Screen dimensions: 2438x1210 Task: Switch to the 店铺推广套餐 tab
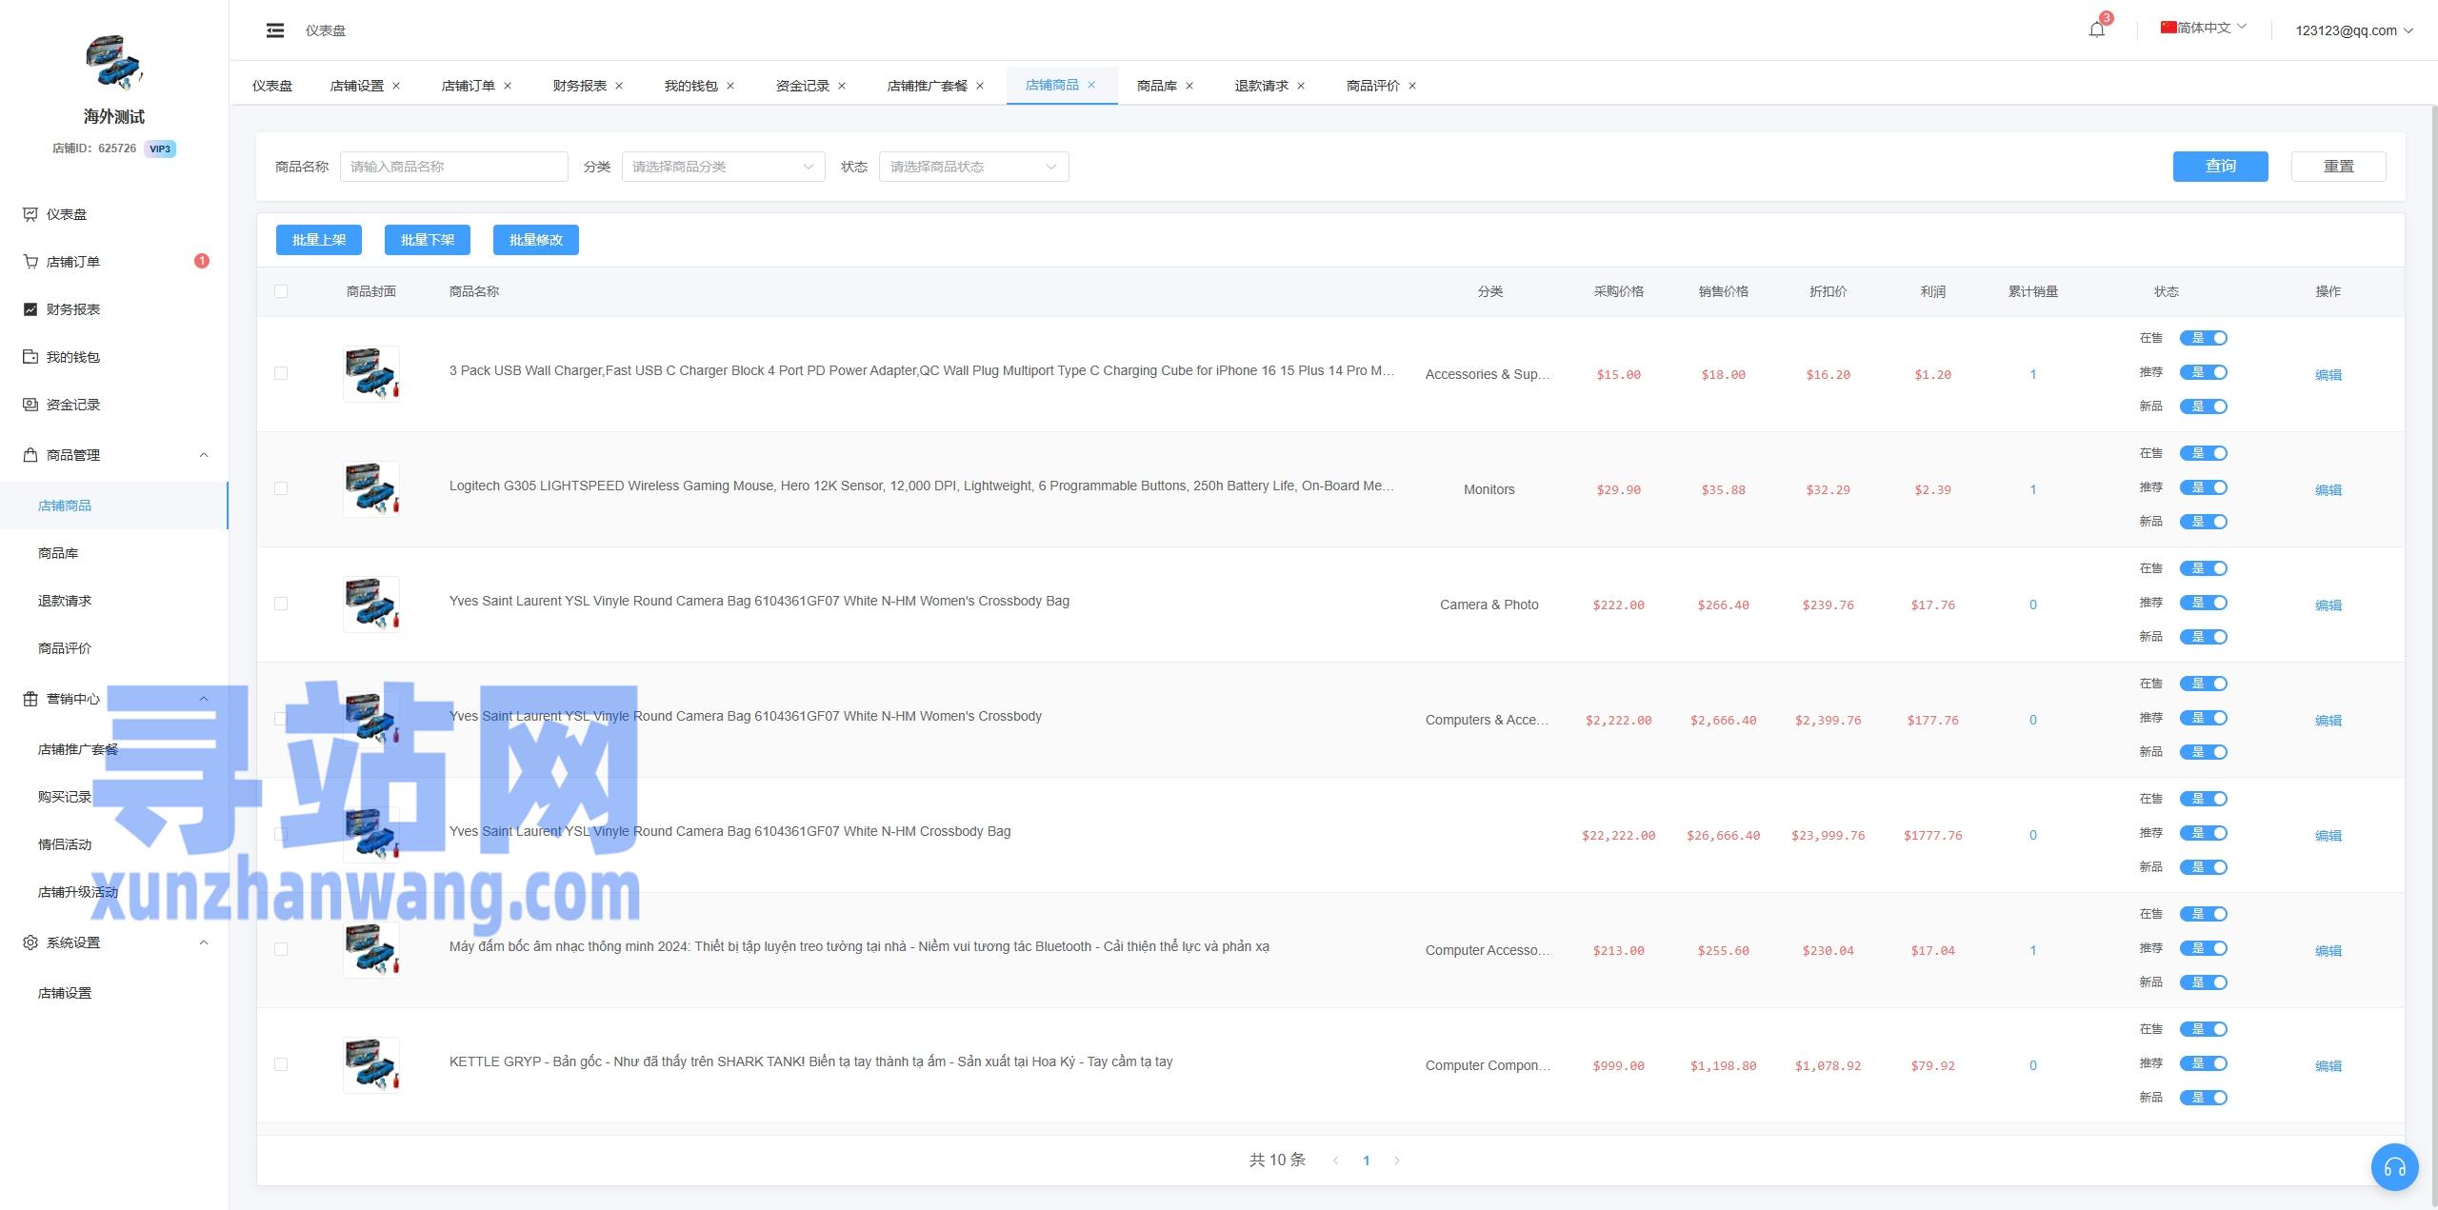928,86
